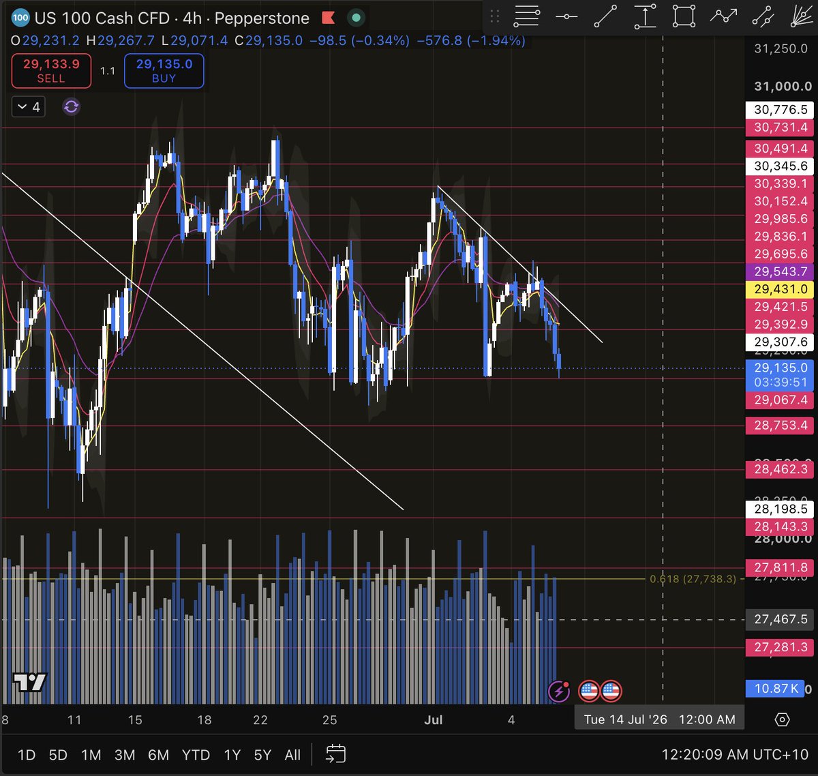
Task: Click the purple 29,543.7 indicator label
Action: (x=781, y=271)
